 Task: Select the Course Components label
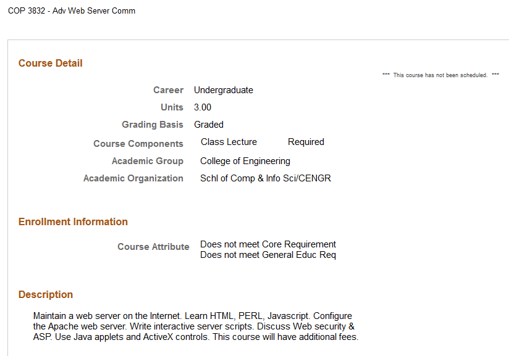pos(138,144)
